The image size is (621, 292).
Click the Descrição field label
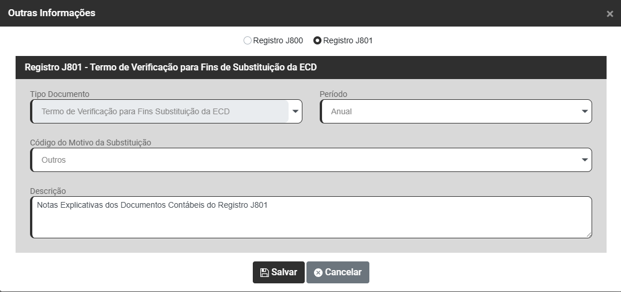point(48,191)
